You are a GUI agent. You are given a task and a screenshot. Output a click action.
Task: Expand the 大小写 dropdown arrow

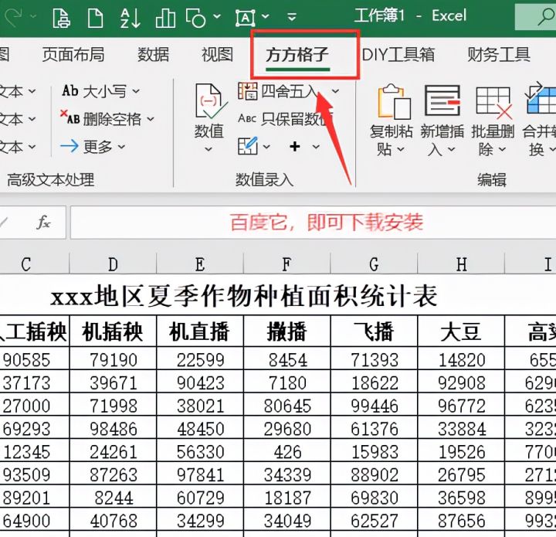point(136,92)
